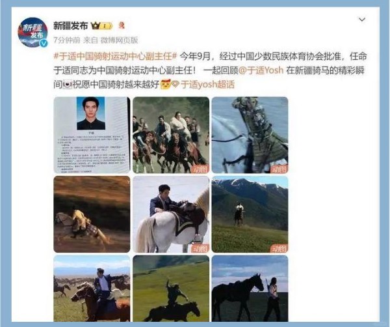Click the diamond super topic icon
390x327 pixels.
[175, 85]
